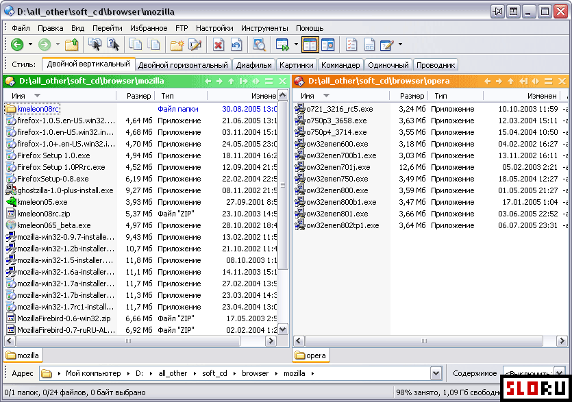The width and height of the screenshot is (572, 402).
Task: Click the Undo blue arrow icon
Action: (236, 45)
